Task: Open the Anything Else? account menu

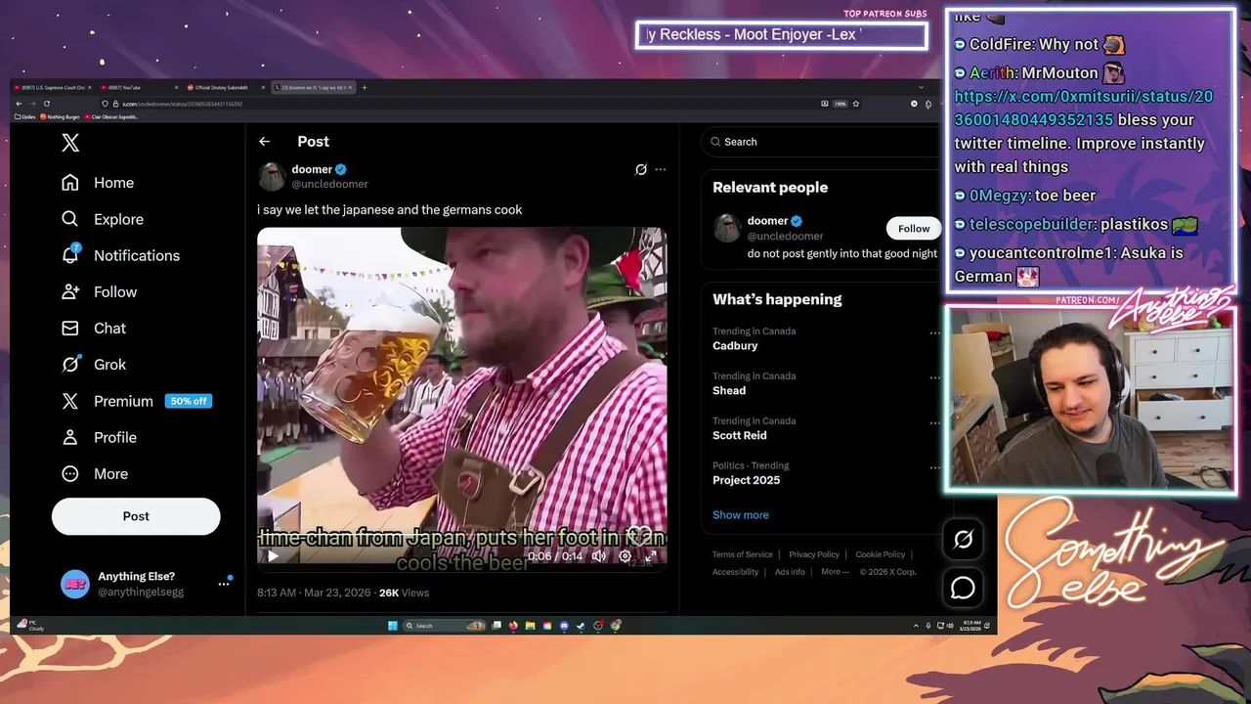Action: (x=146, y=584)
